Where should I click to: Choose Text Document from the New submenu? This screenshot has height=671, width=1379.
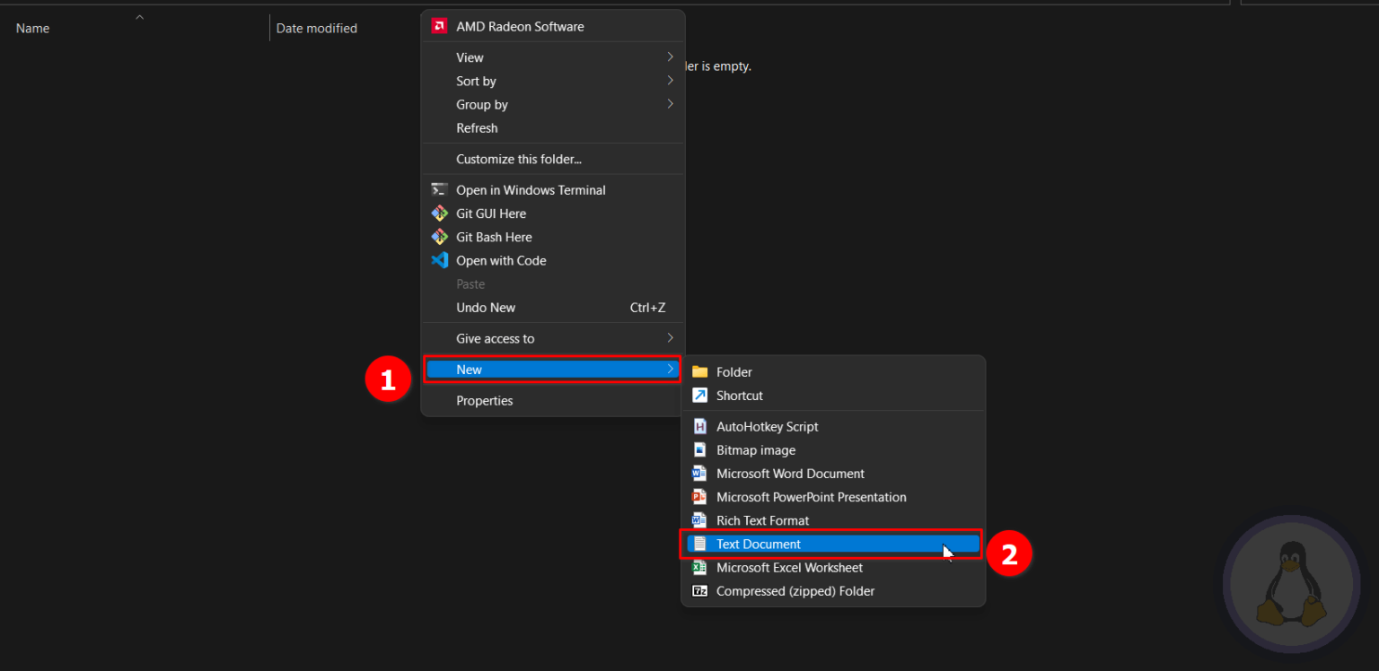point(759,544)
